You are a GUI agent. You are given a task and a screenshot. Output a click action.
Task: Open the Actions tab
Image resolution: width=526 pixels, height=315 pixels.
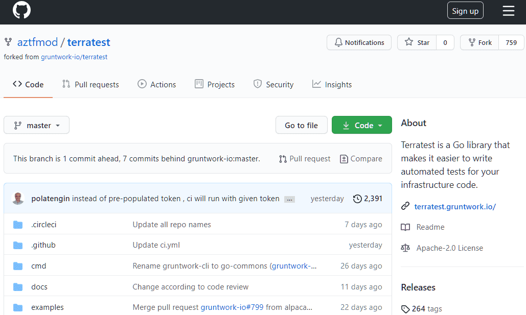157,85
